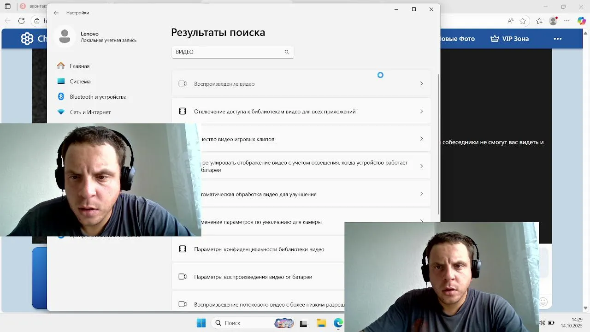
Task: Open the Edge profile avatar
Action: (x=554, y=21)
